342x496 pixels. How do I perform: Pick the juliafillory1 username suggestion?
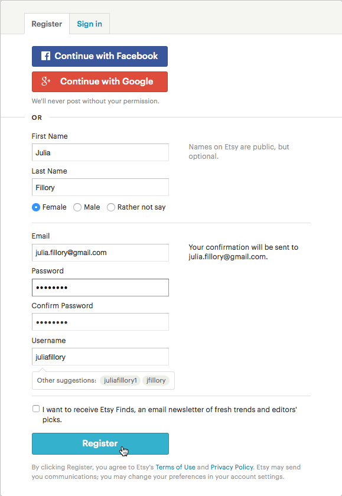point(120,380)
